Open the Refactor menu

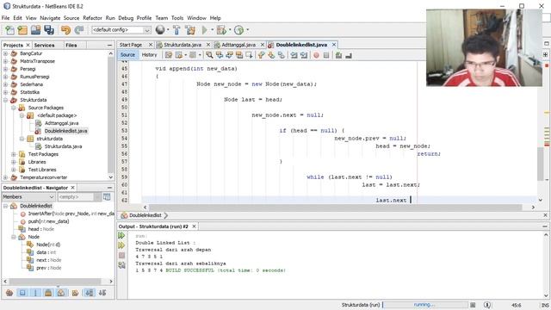(x=92, y=17)
